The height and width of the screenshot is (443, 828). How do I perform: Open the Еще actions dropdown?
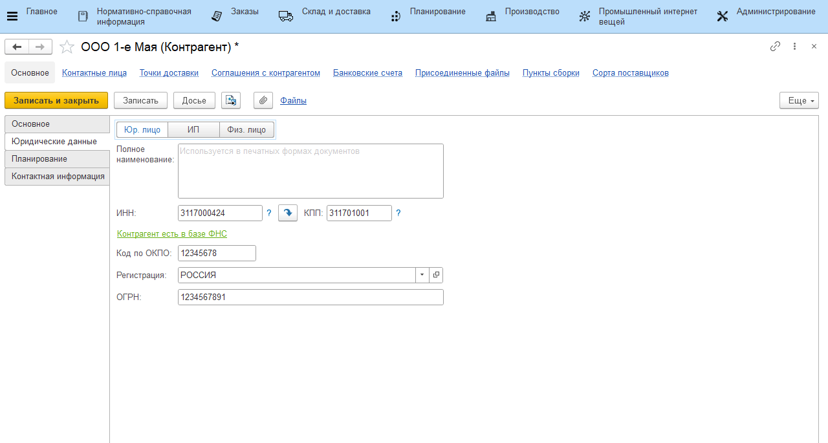pyautogui.click(x=800, y=100)
